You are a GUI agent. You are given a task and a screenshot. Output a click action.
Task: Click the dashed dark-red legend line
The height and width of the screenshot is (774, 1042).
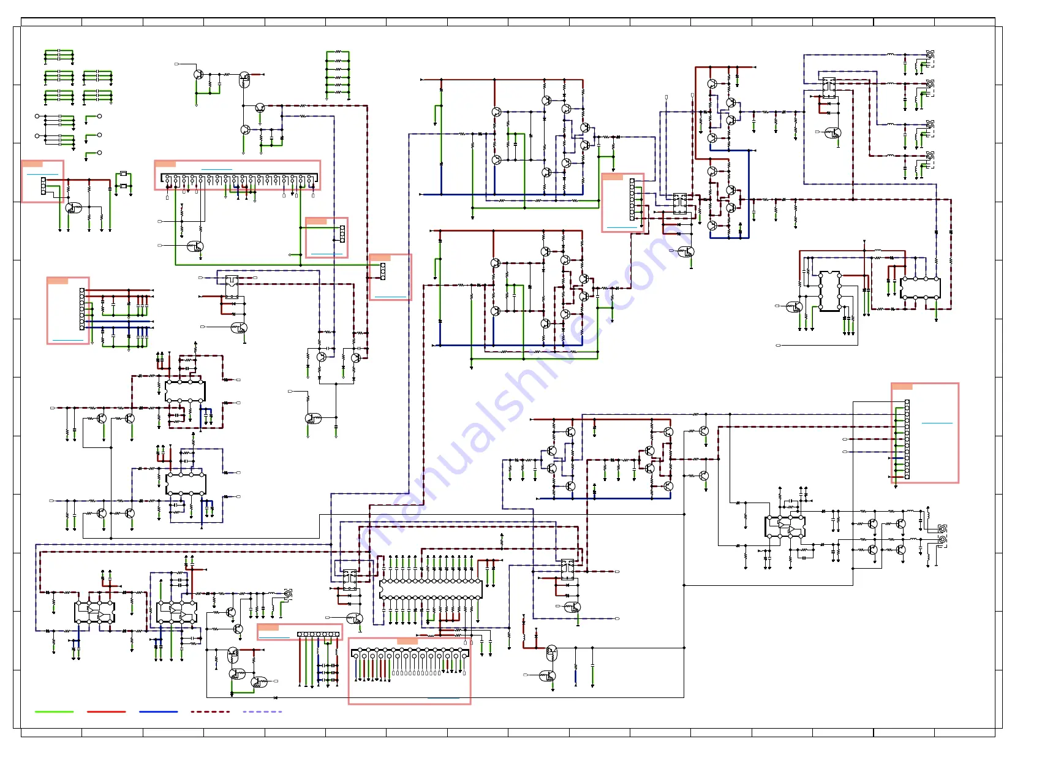point(210,711)
